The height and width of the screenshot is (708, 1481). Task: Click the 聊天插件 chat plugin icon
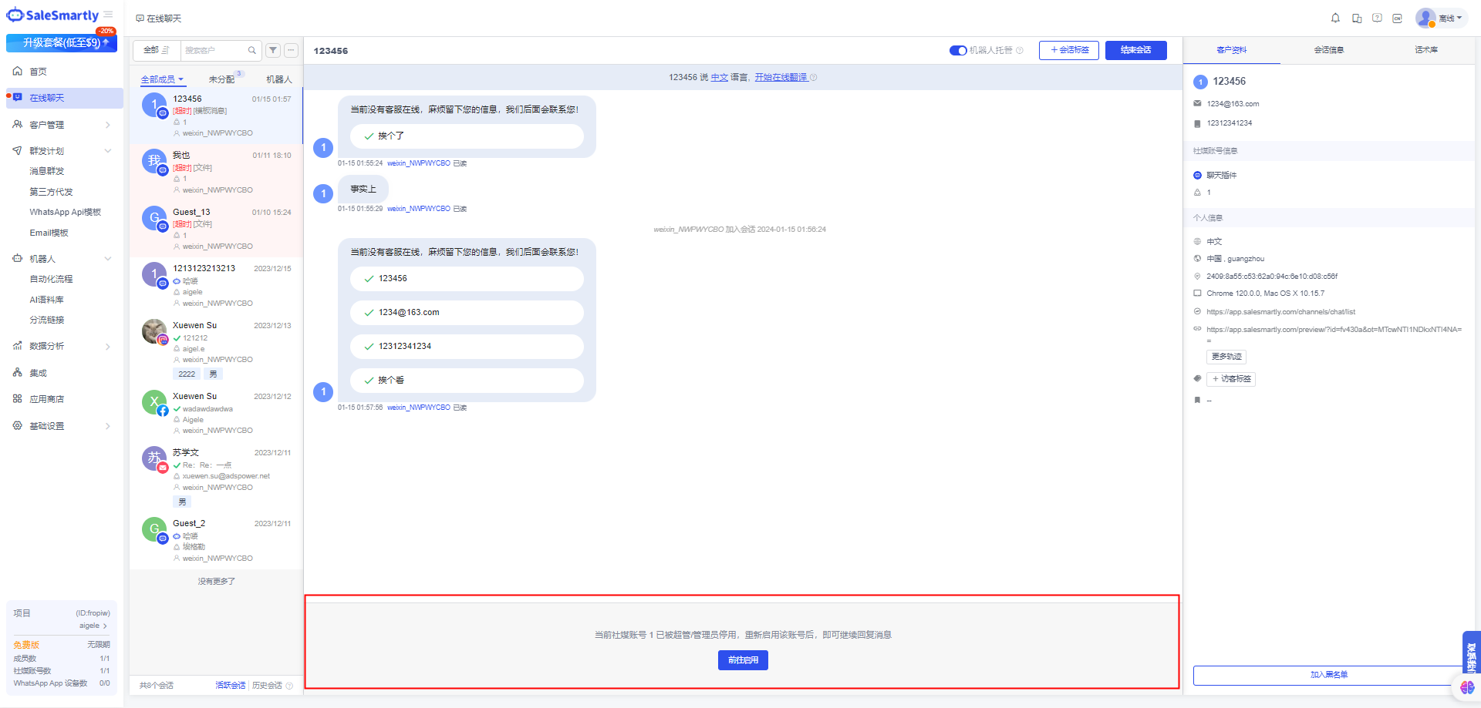(1197, 175)
